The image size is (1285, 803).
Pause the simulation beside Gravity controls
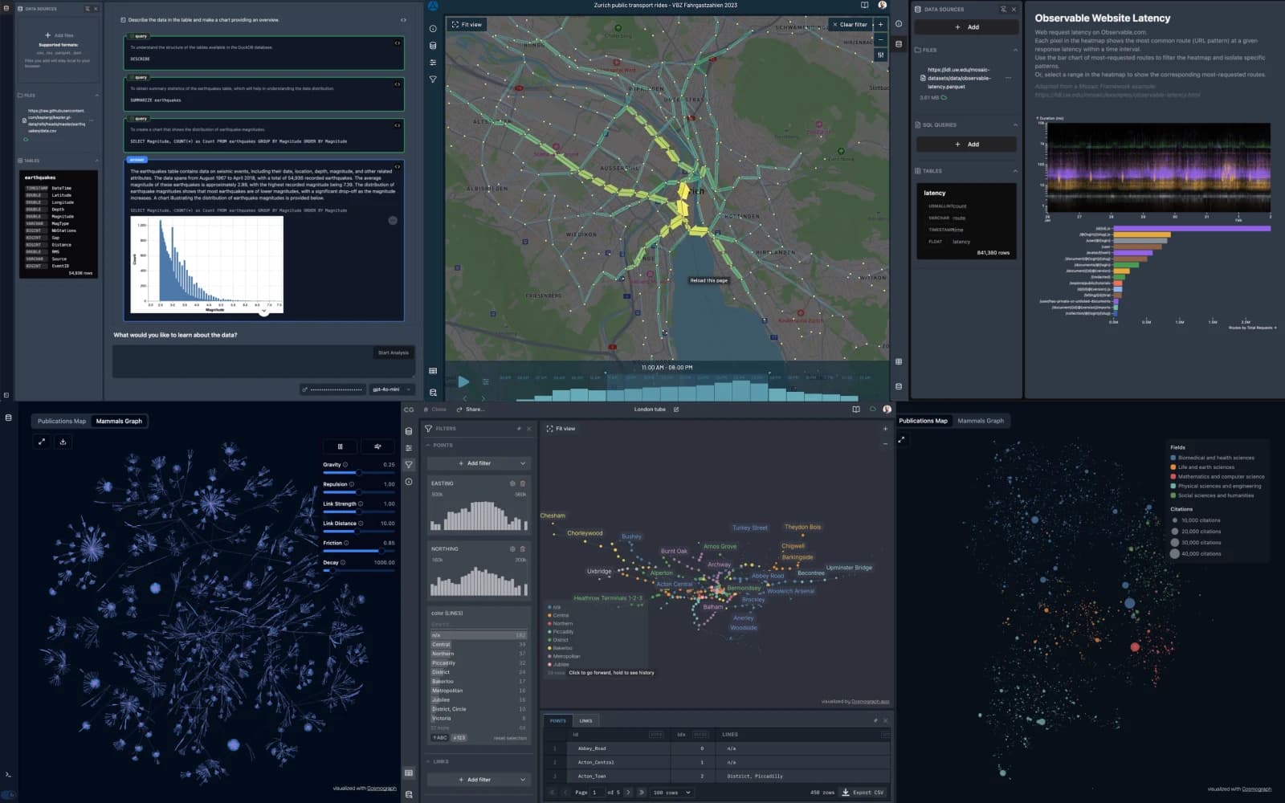341,446
